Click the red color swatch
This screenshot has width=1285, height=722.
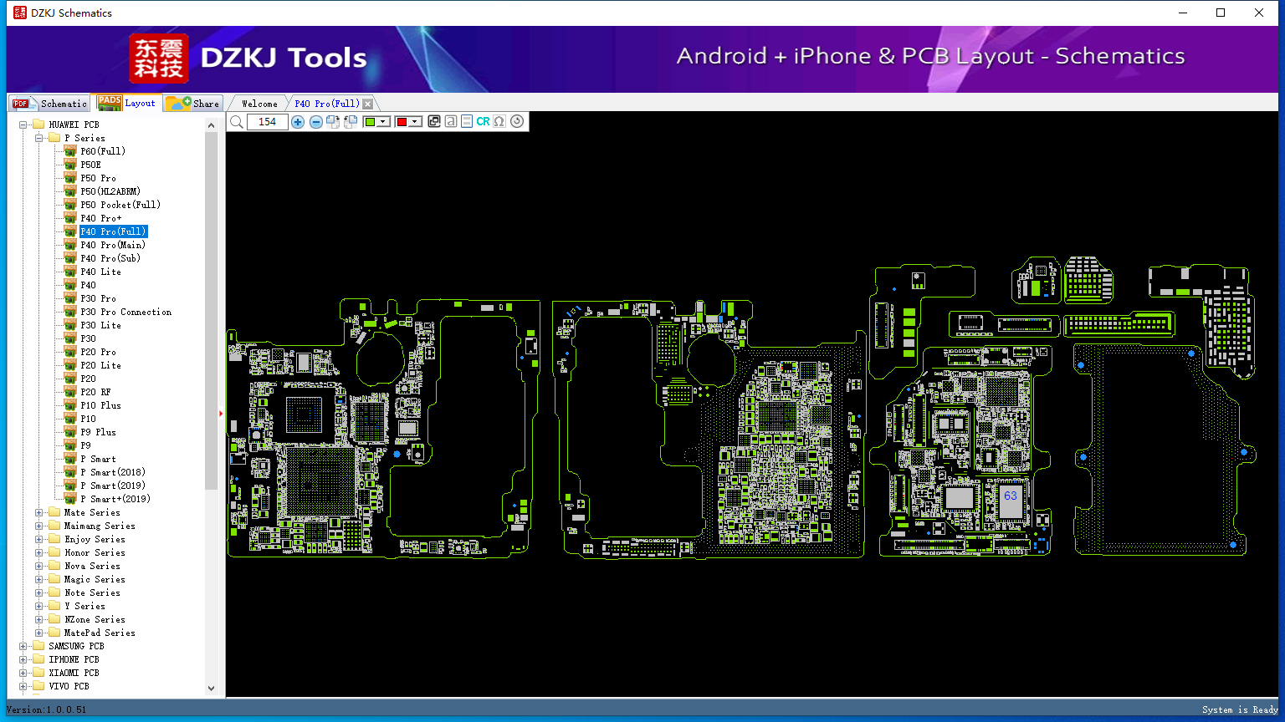click(x=402, y=122)
